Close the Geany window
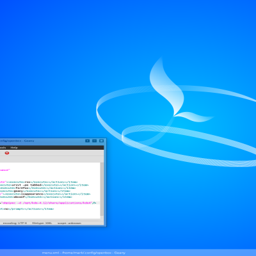256x256 pixels. [101, 141]
